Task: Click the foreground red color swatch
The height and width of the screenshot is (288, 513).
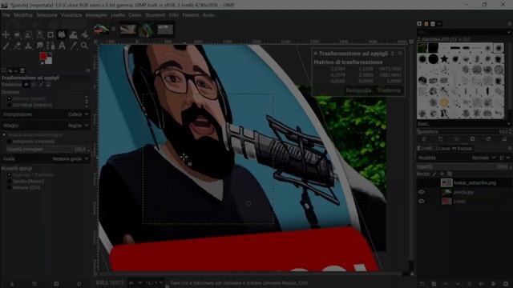Action: point(43,57)
